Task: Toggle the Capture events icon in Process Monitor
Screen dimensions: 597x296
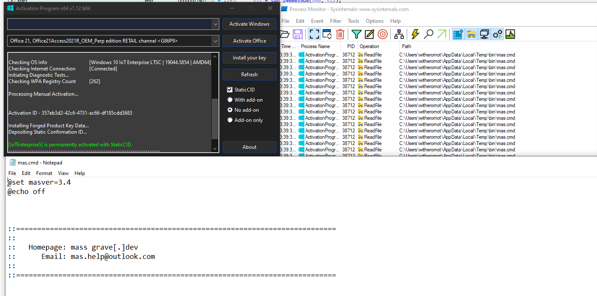Action: pyautogui.click(x=314, y=34)
